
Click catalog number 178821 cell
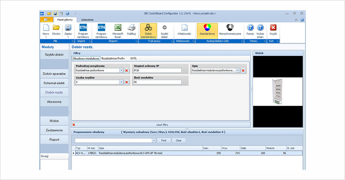[92, 153]
